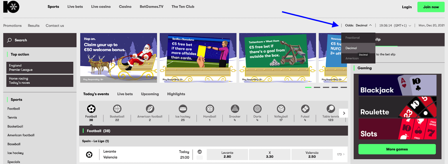
Task: Open England Premier League top action
Action: point(40,68)
